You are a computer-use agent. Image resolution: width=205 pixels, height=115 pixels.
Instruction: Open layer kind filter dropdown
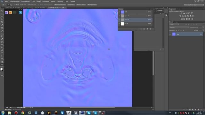click(174, 24)
